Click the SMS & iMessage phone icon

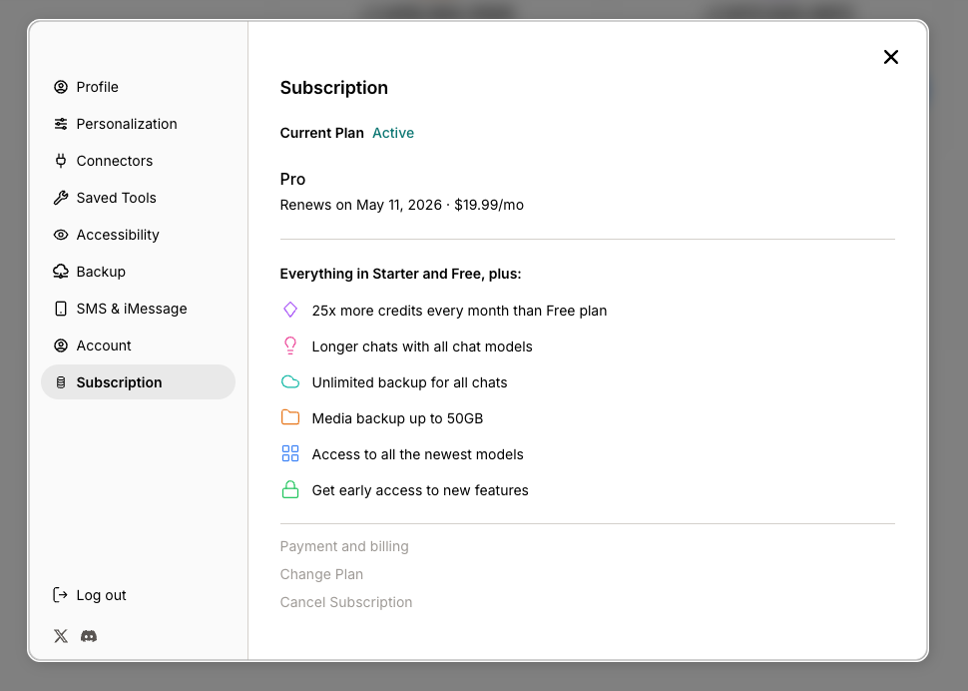click(61, 309)
